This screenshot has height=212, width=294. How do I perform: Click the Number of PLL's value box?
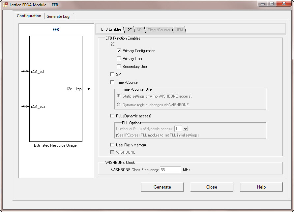178,129
